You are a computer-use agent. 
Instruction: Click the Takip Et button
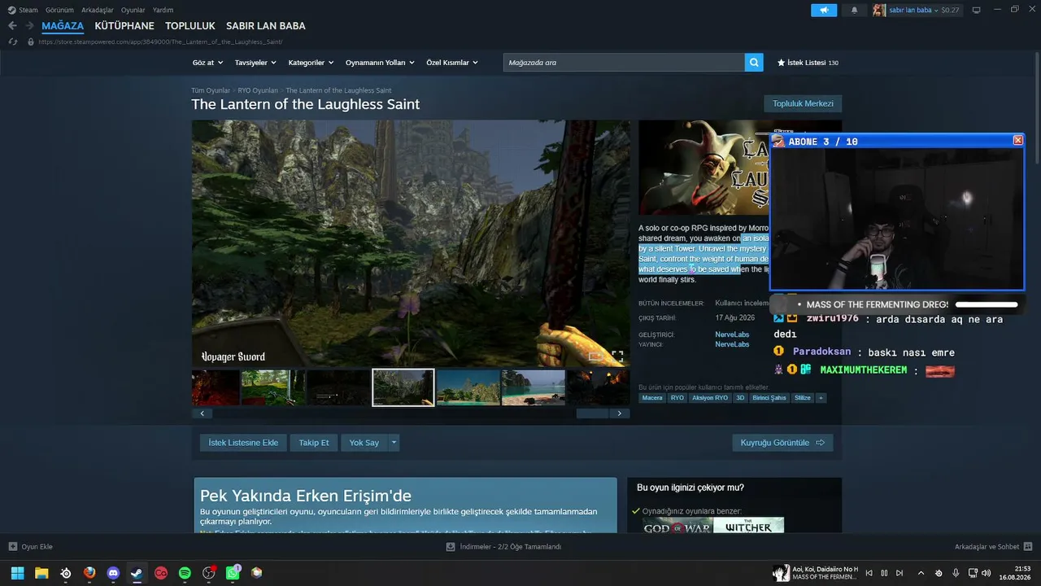(313, 443)
